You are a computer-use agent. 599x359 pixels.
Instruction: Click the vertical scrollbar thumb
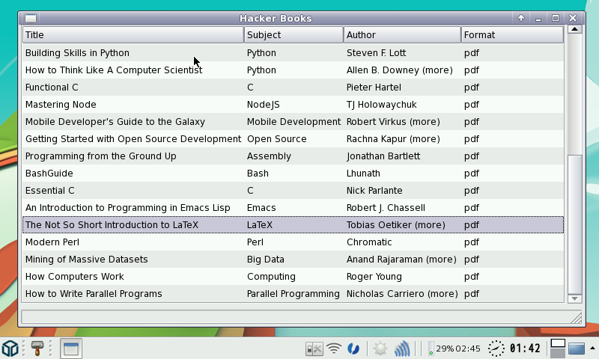point(574,224)
